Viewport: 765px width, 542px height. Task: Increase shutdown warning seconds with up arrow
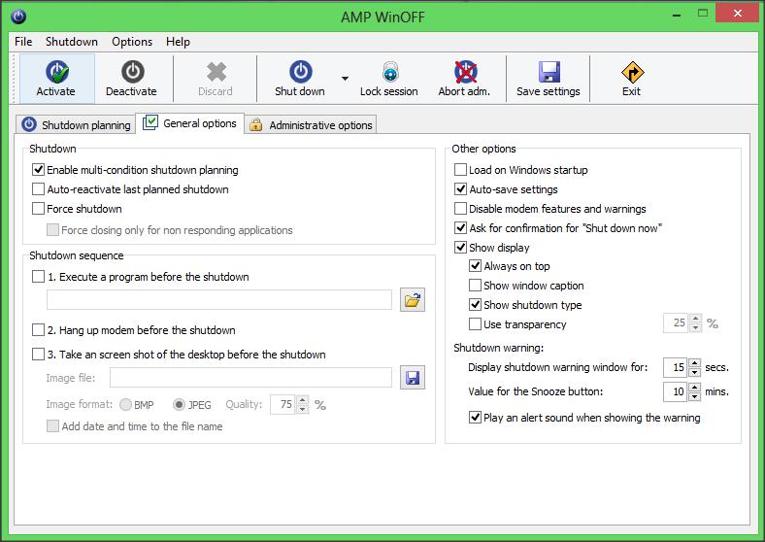tap(695, 363)
